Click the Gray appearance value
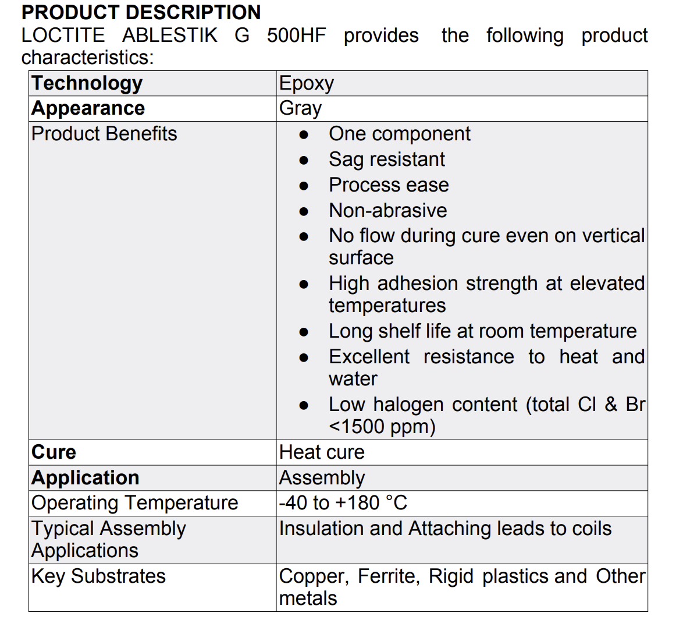 pos(301,108)
